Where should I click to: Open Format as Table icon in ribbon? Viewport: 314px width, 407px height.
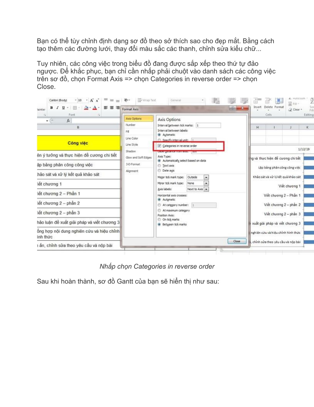coord(232,101)
